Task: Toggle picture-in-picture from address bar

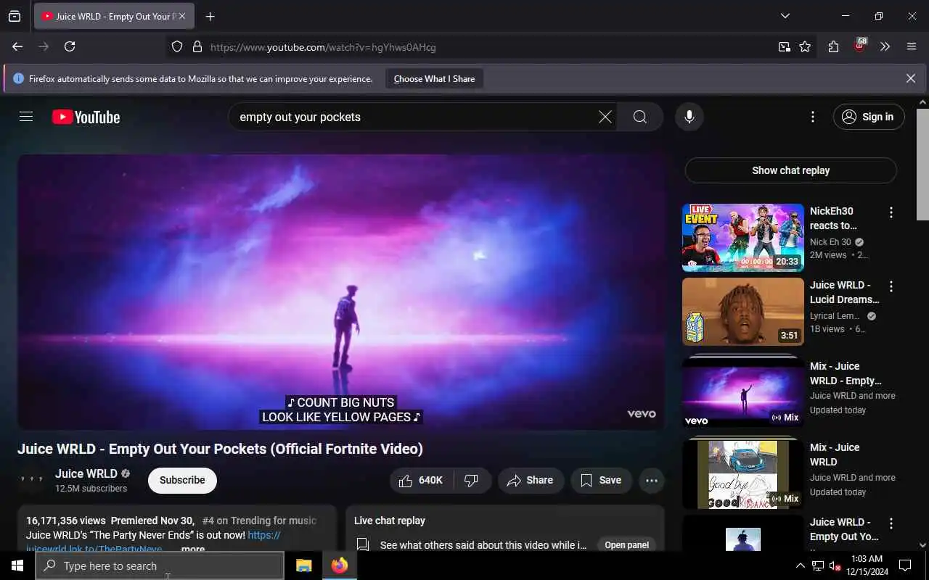Action: coord(785,47)
